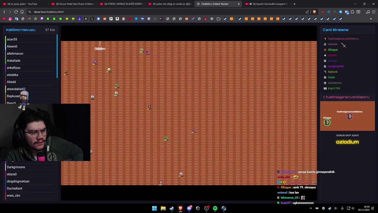Click SRogue avatar in leader preview
Viewport: 378px width, 213px height.
coord(327,122)
